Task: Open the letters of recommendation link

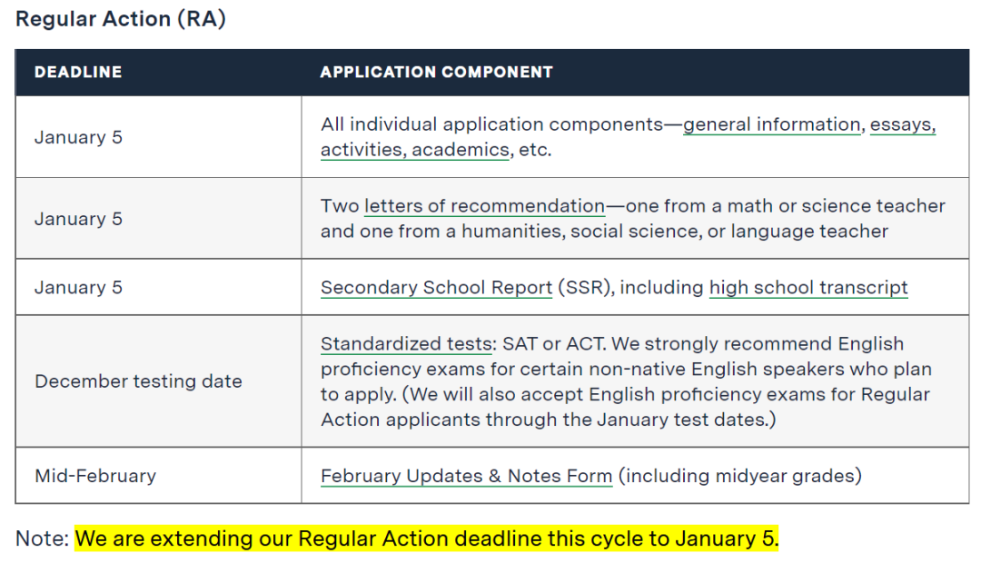Action: 484,206
